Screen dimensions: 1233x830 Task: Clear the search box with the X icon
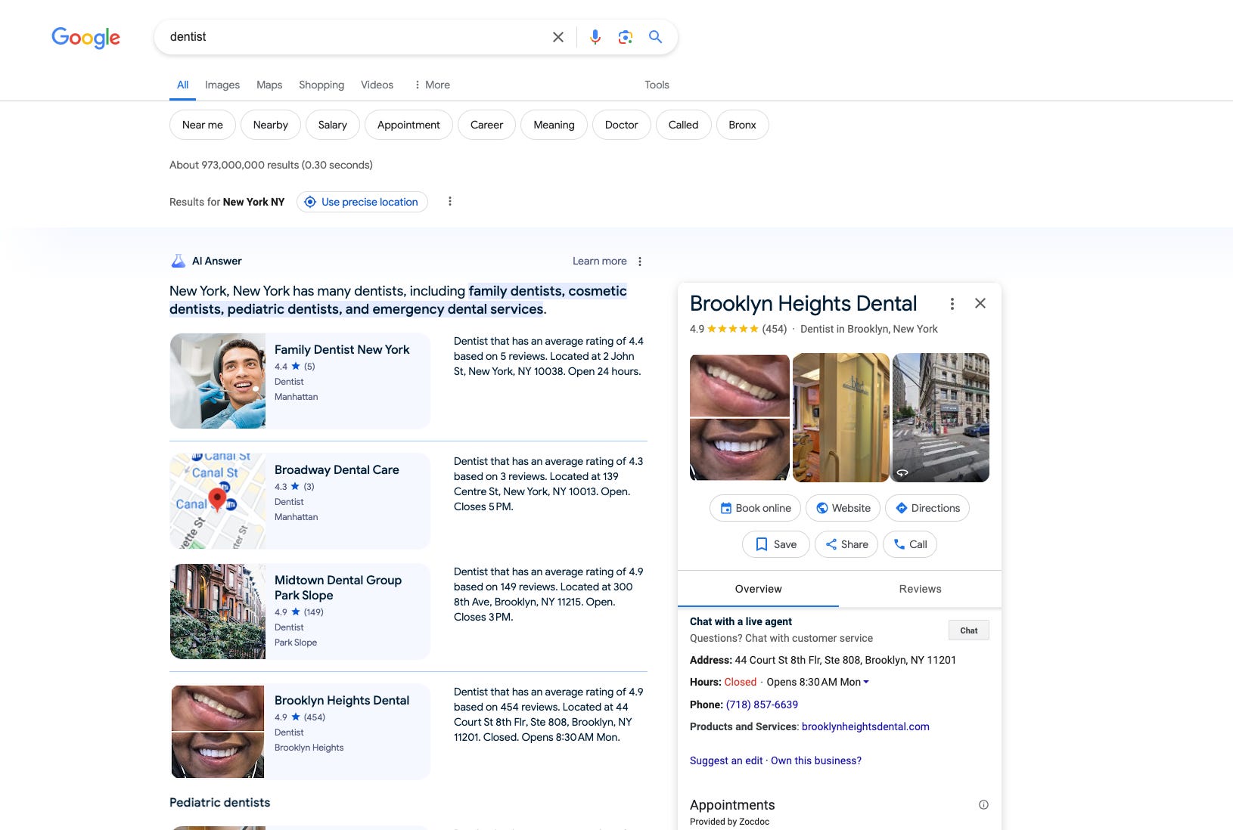pyautogui.click(x=558, y=37)
